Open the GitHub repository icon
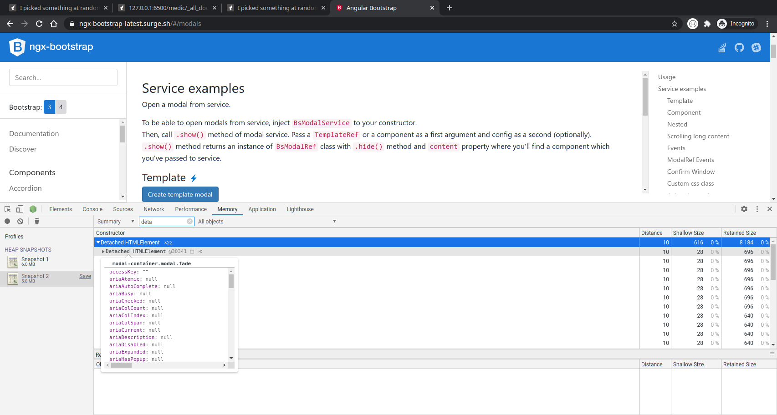Viewport: 777px width, 415px height. [x=739, y=47]
